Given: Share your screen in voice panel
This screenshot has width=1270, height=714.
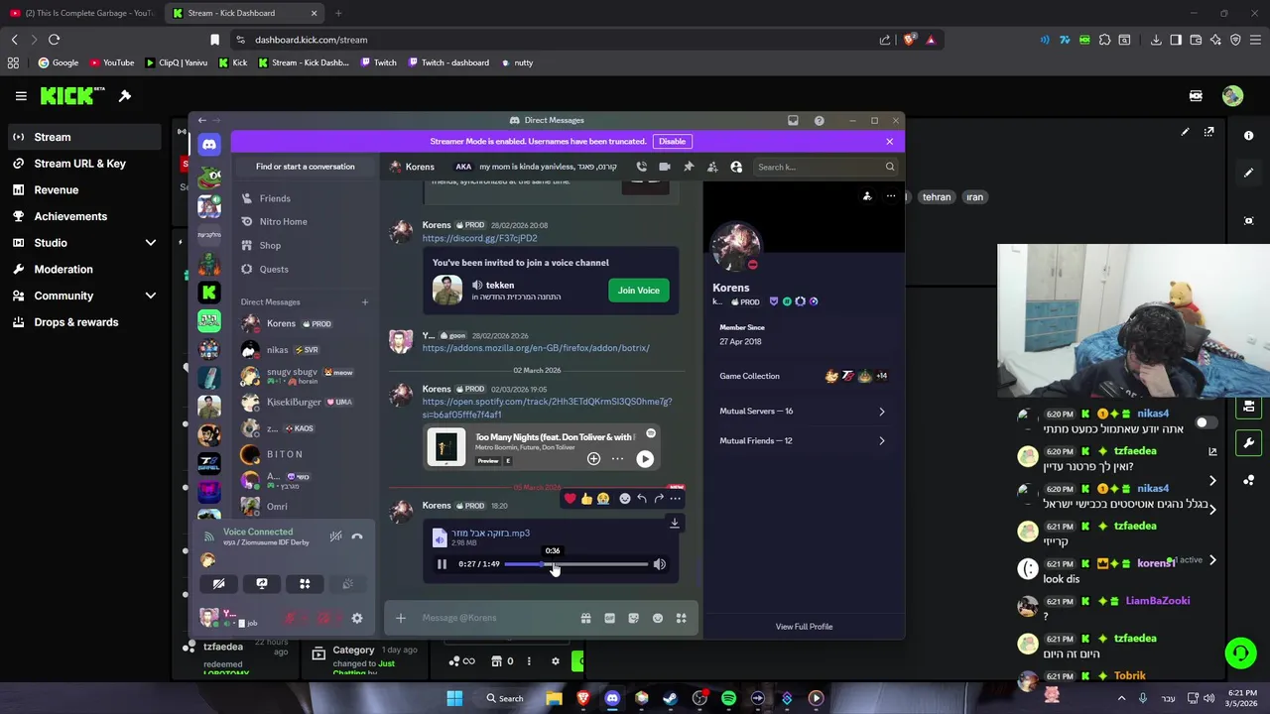Looking at the screenshot, I should coord(262,584).
